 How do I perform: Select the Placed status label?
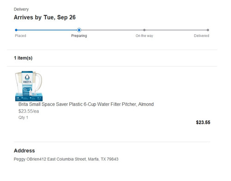20,36
